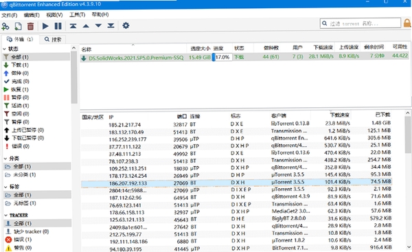The image size is (412, 252).
Task: Click the torrent name filter search field
Action: 360,23
